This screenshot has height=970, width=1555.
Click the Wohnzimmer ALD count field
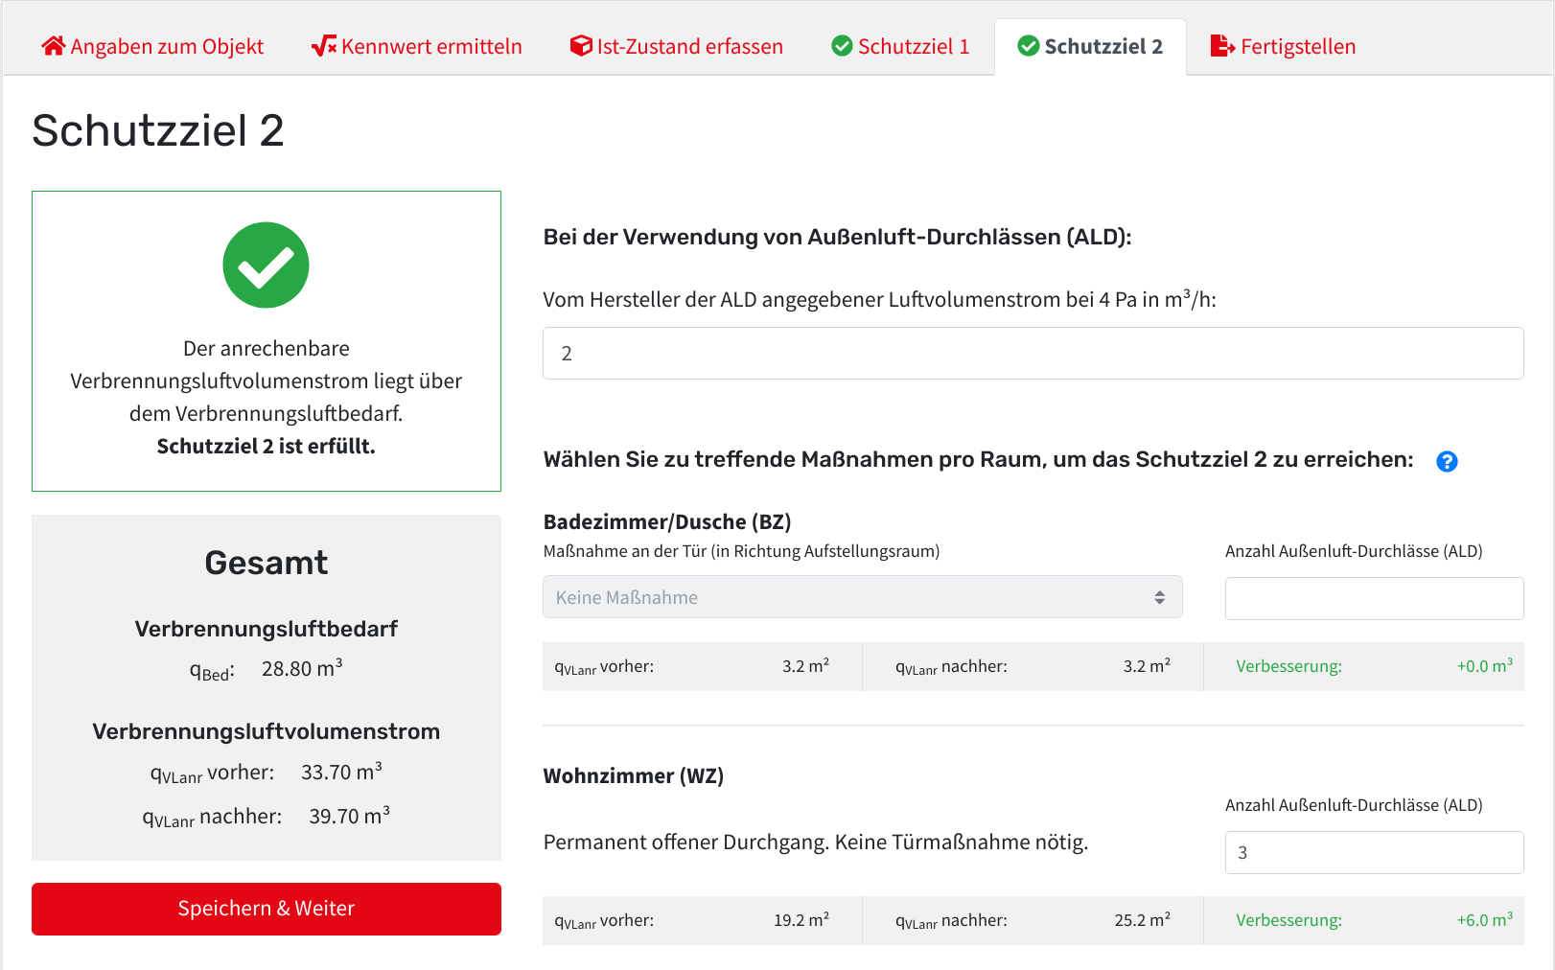1374,852
